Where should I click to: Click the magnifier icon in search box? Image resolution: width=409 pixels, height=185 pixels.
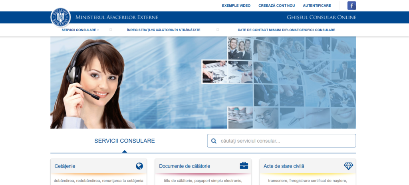click(x=214, y=141)
